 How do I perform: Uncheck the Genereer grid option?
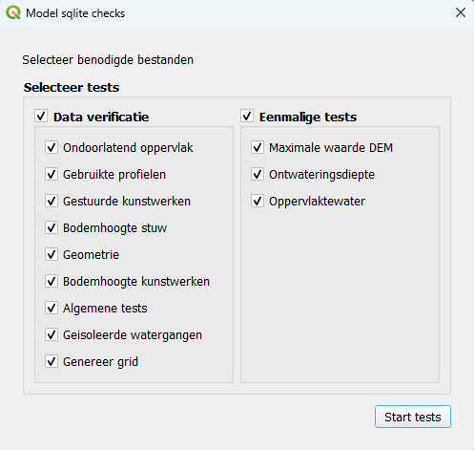52,362
